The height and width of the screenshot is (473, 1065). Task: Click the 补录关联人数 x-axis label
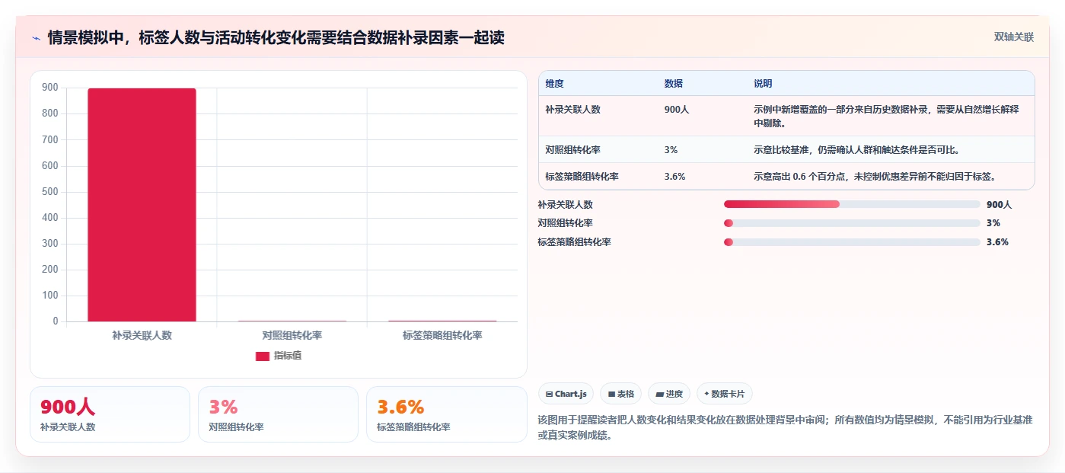(x=142, y=335)
